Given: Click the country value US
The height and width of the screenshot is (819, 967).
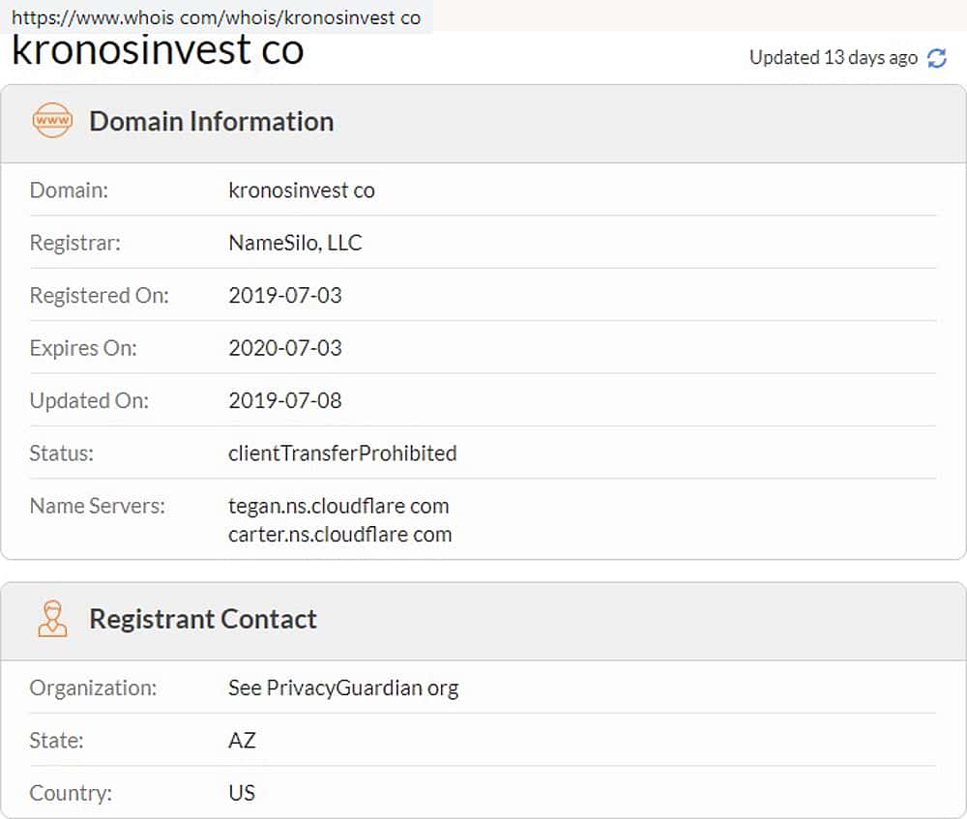Looking at the screenshot, I should (242, 793).
